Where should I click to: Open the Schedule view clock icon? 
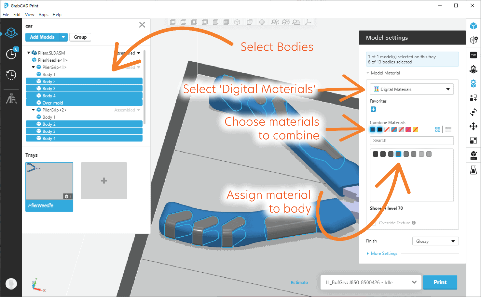point(11,54)
